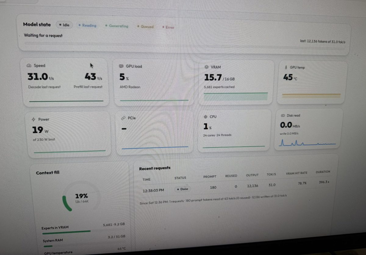
Task: Click the GPU load chip icon
Action: pos(120,66)
